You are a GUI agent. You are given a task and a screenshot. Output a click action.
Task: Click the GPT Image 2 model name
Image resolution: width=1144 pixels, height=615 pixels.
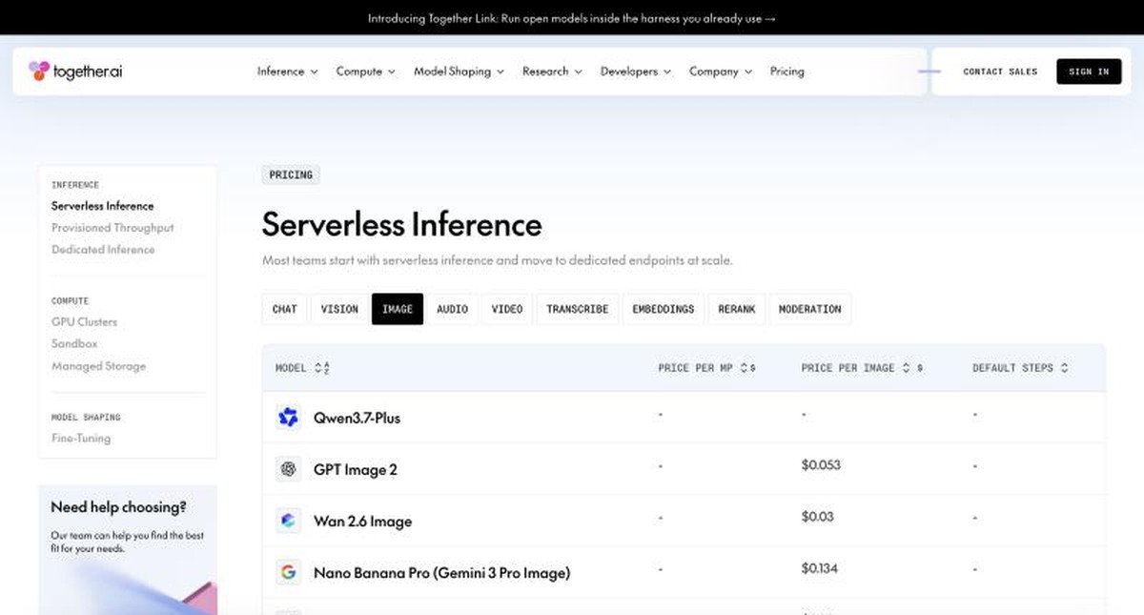pyautogui.click(x=356, y=469)
